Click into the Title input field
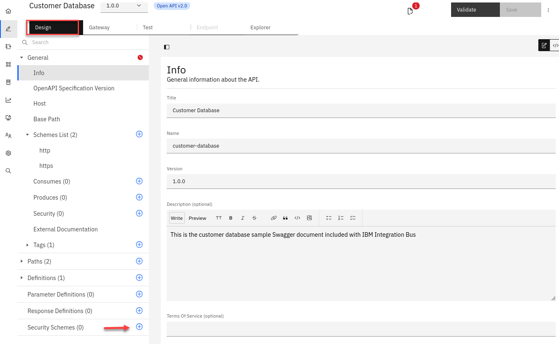Viewport: 559px width, 344px height. 361,111
